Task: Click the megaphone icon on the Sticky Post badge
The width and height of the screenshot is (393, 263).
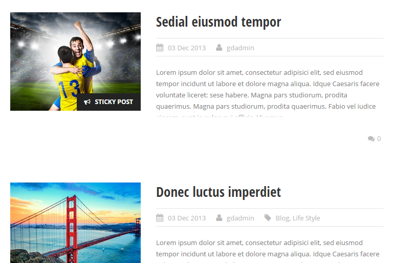Action: pos(87,102)
